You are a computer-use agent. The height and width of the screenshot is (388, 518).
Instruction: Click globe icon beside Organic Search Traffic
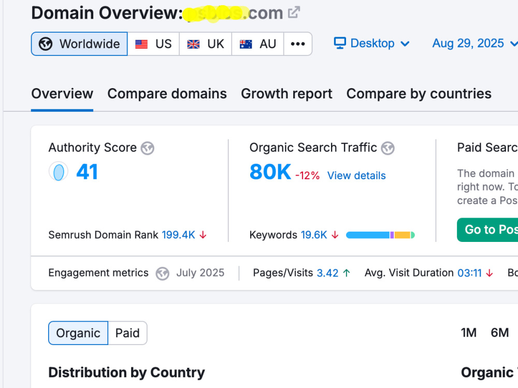[387, 148]
